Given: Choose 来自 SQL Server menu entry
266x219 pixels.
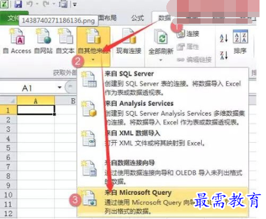Looking at the screenshot, I should [163, 83].
